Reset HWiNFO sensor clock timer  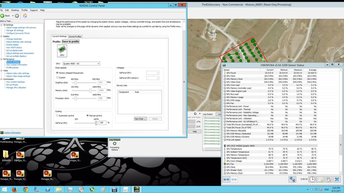(312, 180)
